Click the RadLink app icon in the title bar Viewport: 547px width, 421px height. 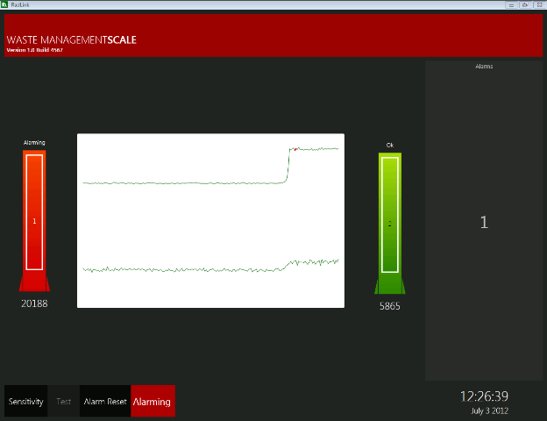(4, 4)
